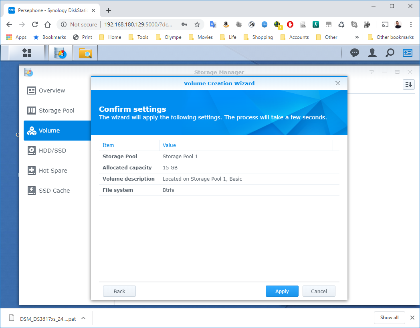Select Overview in the sidebar
This screenshot has height=328, width=420.
pyautogui.click(x=52, y=91)
